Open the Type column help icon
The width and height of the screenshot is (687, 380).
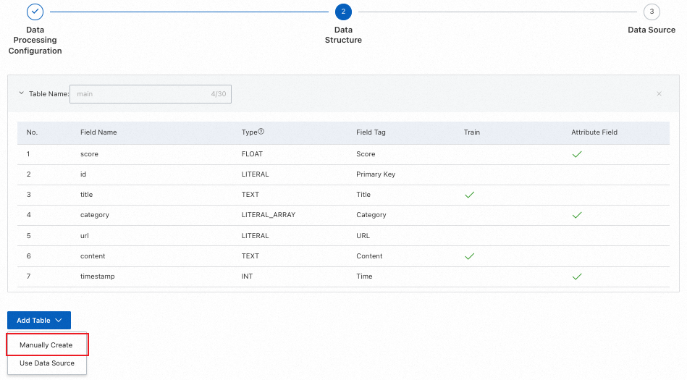[x=261, y=132]
